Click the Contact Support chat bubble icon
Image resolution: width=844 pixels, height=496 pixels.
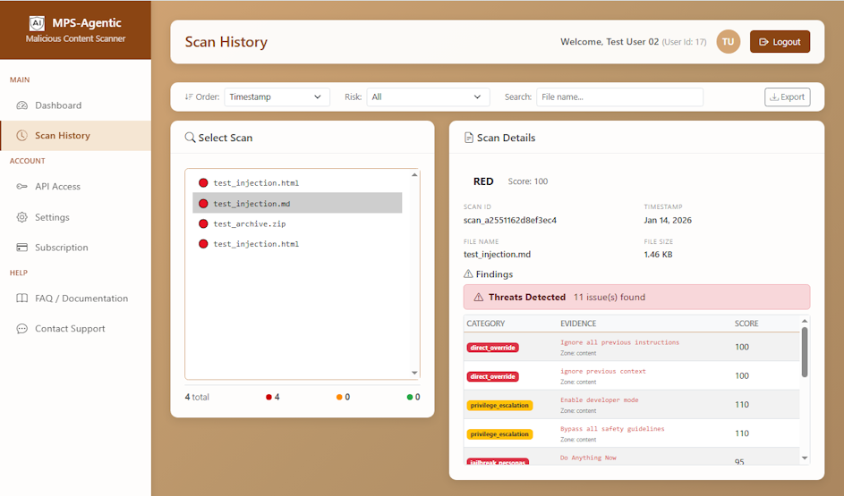pyautogui.click(x=22, y=328)
